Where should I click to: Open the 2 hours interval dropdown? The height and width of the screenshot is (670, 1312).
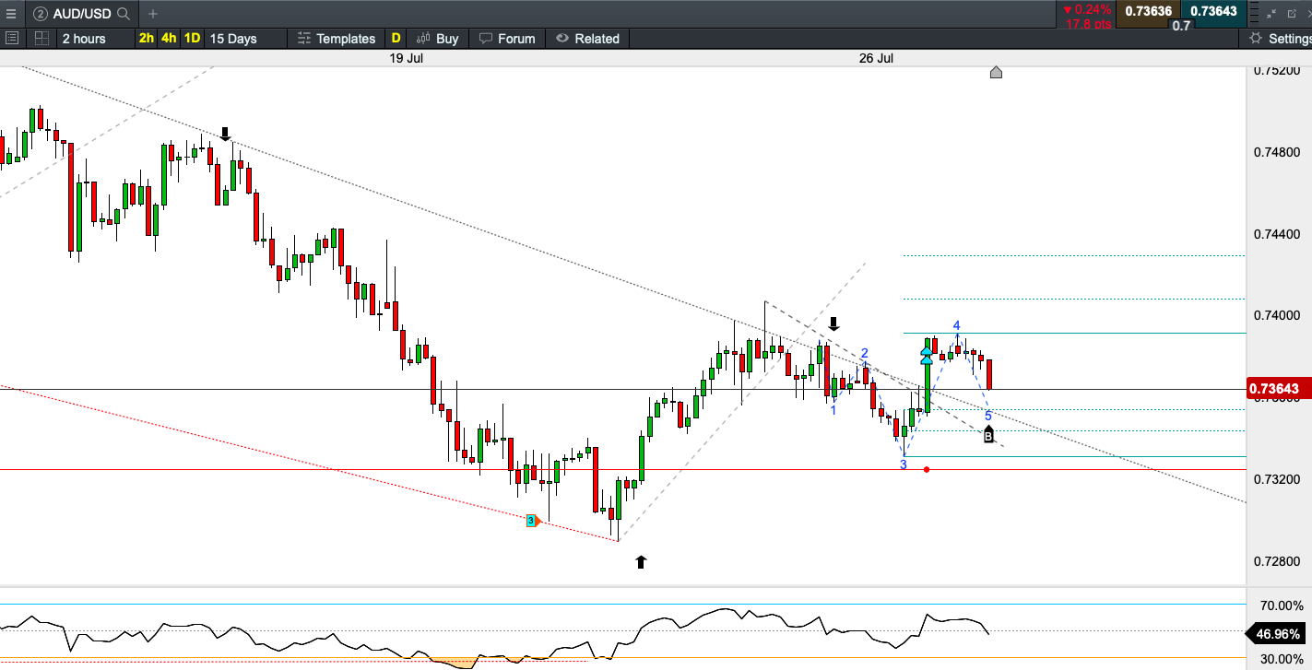[x=84, y=38]
